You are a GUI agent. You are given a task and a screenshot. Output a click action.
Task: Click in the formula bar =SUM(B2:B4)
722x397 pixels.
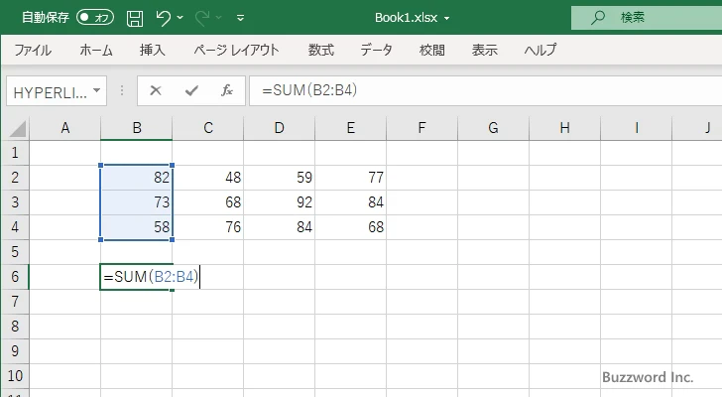point(486,90)
